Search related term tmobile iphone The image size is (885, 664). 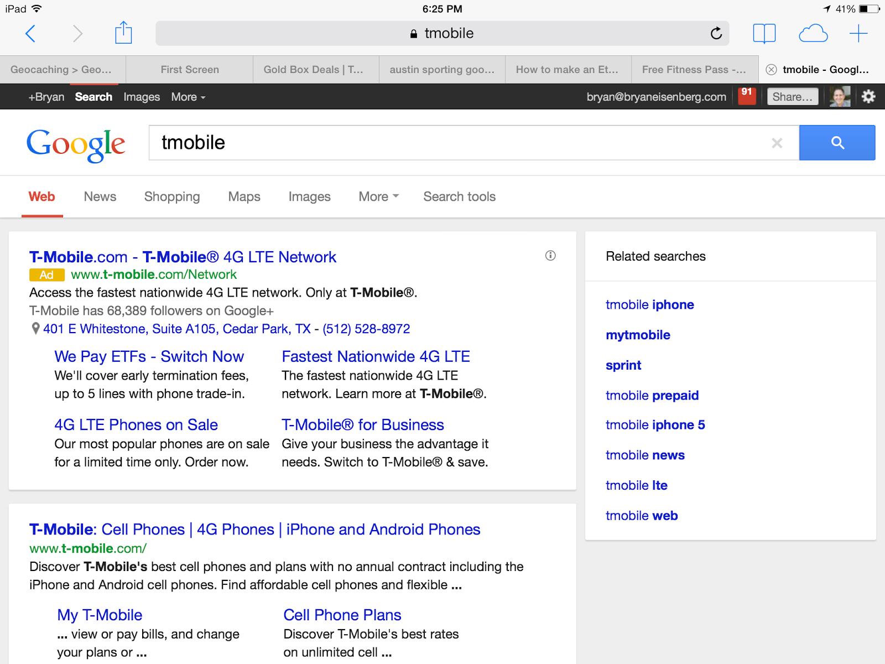[x=649, y=305]
